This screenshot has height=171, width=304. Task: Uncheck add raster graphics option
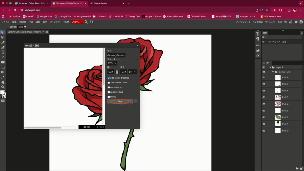(109, 78)
